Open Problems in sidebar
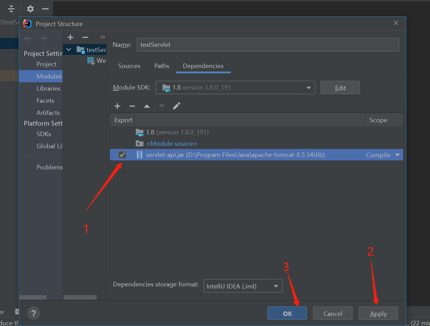Screen dimensions: 430x326 (x=49, y=167)
